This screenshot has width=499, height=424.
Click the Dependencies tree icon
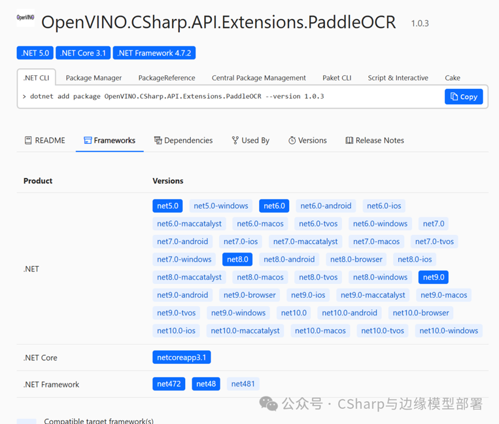coord(157,140)
